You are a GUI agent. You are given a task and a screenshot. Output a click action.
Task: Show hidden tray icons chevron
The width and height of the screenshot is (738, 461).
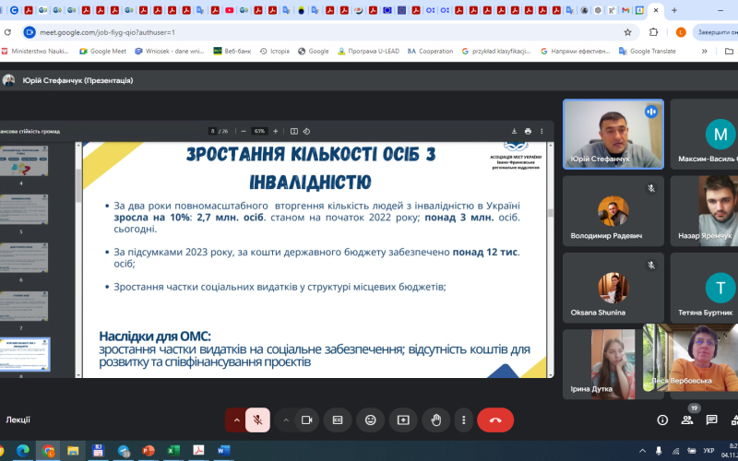[x=642, y=451]
